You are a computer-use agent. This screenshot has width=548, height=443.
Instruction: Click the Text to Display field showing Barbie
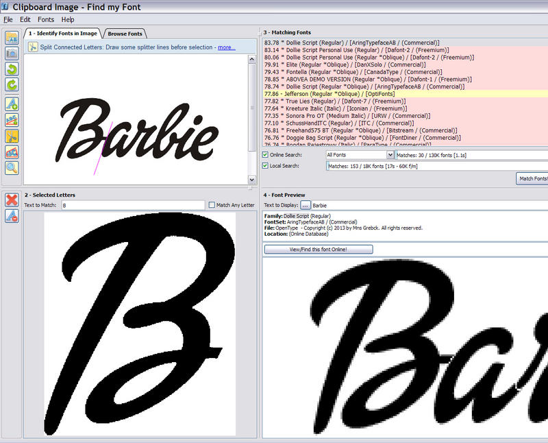(x=429, y=206)
